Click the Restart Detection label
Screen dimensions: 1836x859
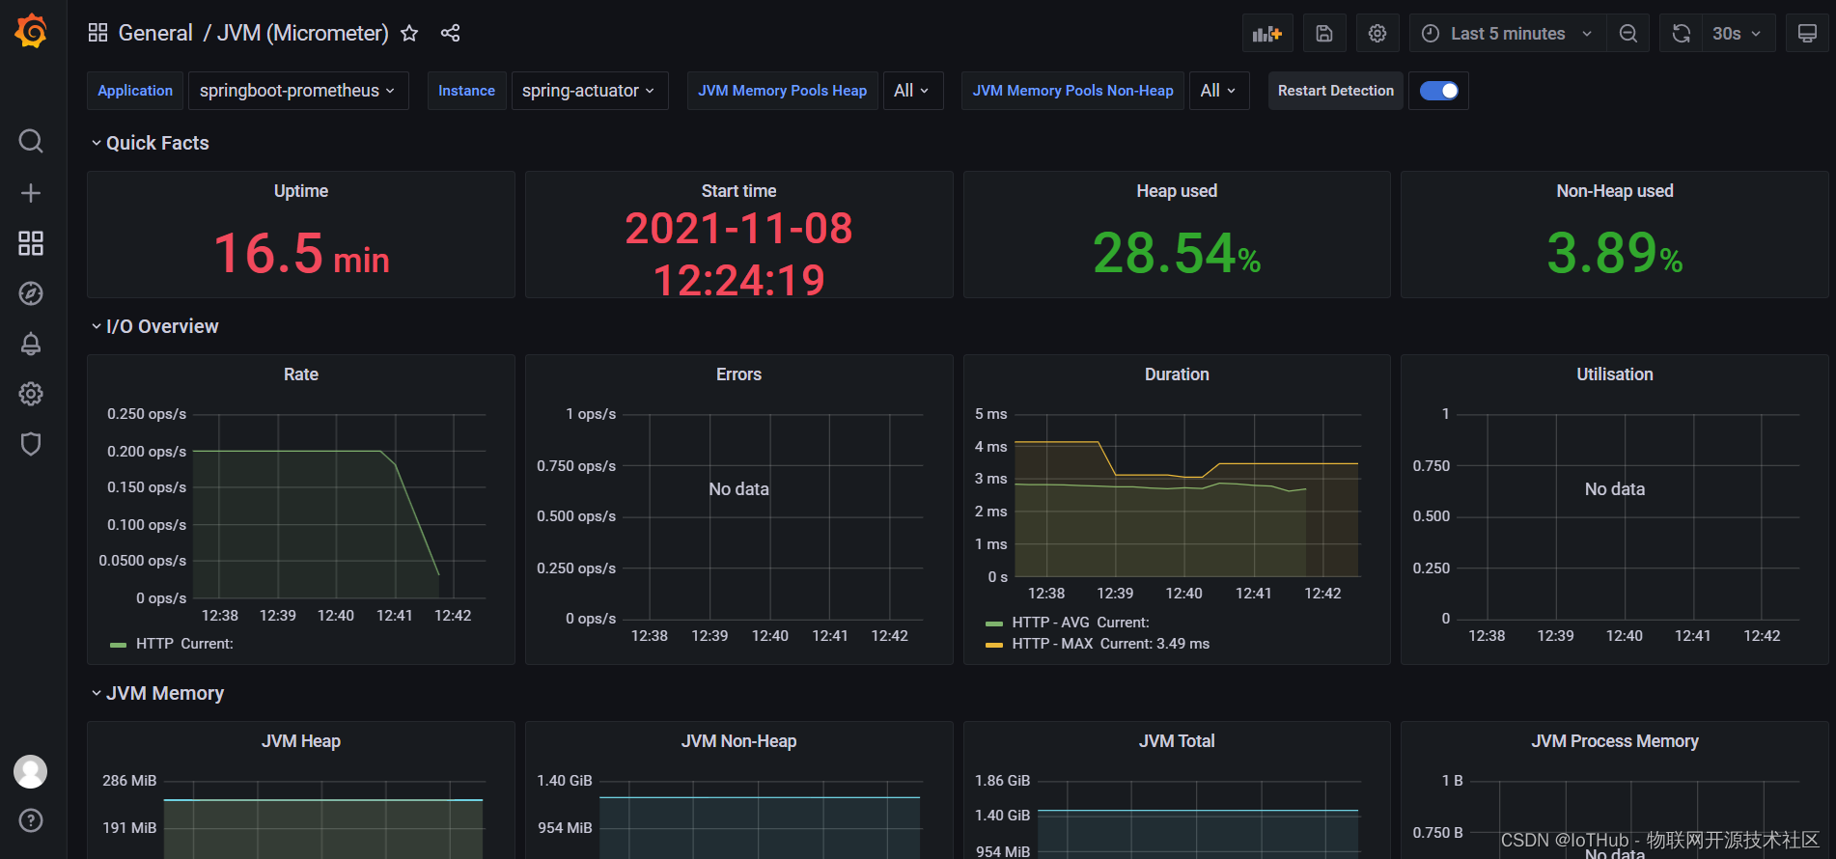pos(1336,91)
